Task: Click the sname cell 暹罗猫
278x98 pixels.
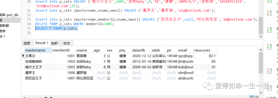Action: [84, 73]
